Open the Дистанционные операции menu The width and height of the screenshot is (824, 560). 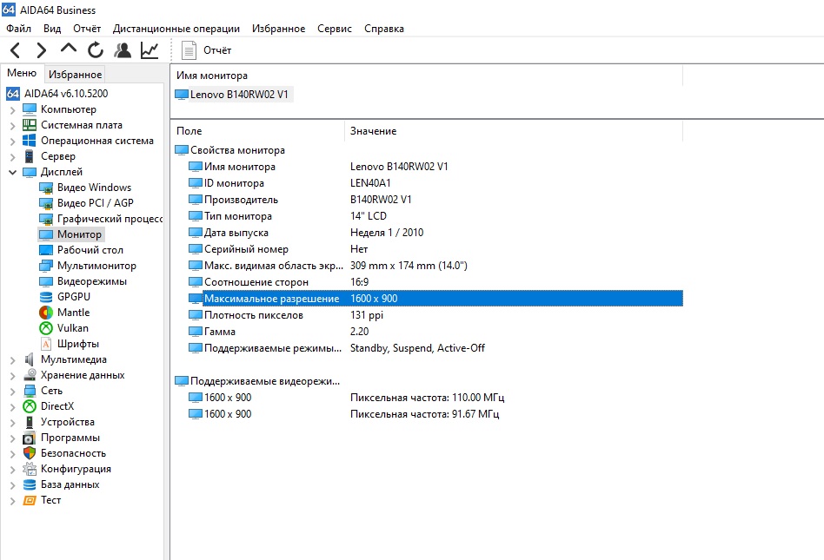click(x=176, y=29)
